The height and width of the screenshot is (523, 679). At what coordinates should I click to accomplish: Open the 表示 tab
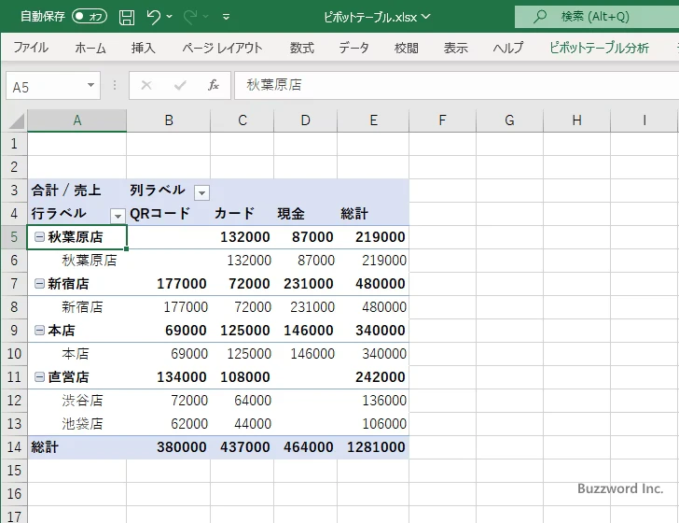tap(455, 48)
